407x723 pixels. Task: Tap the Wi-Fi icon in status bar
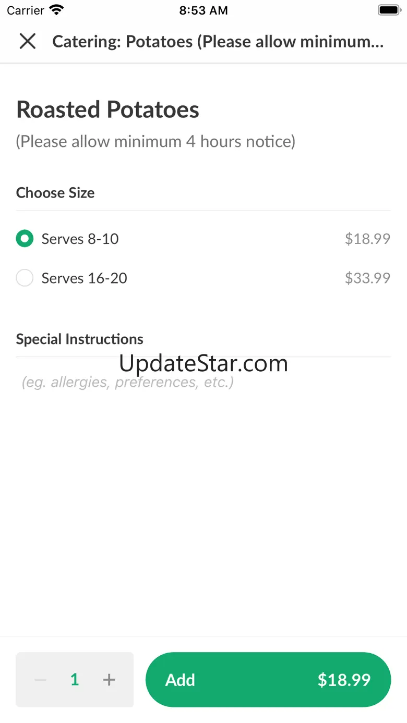coord(56,10)
